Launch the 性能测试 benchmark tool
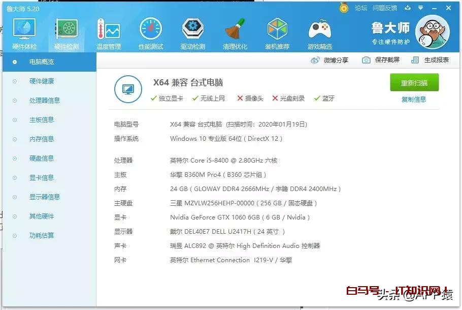Image resolution: width=462 pixels, height=310 pixels. pyautogui.click(x=150, y=32)
